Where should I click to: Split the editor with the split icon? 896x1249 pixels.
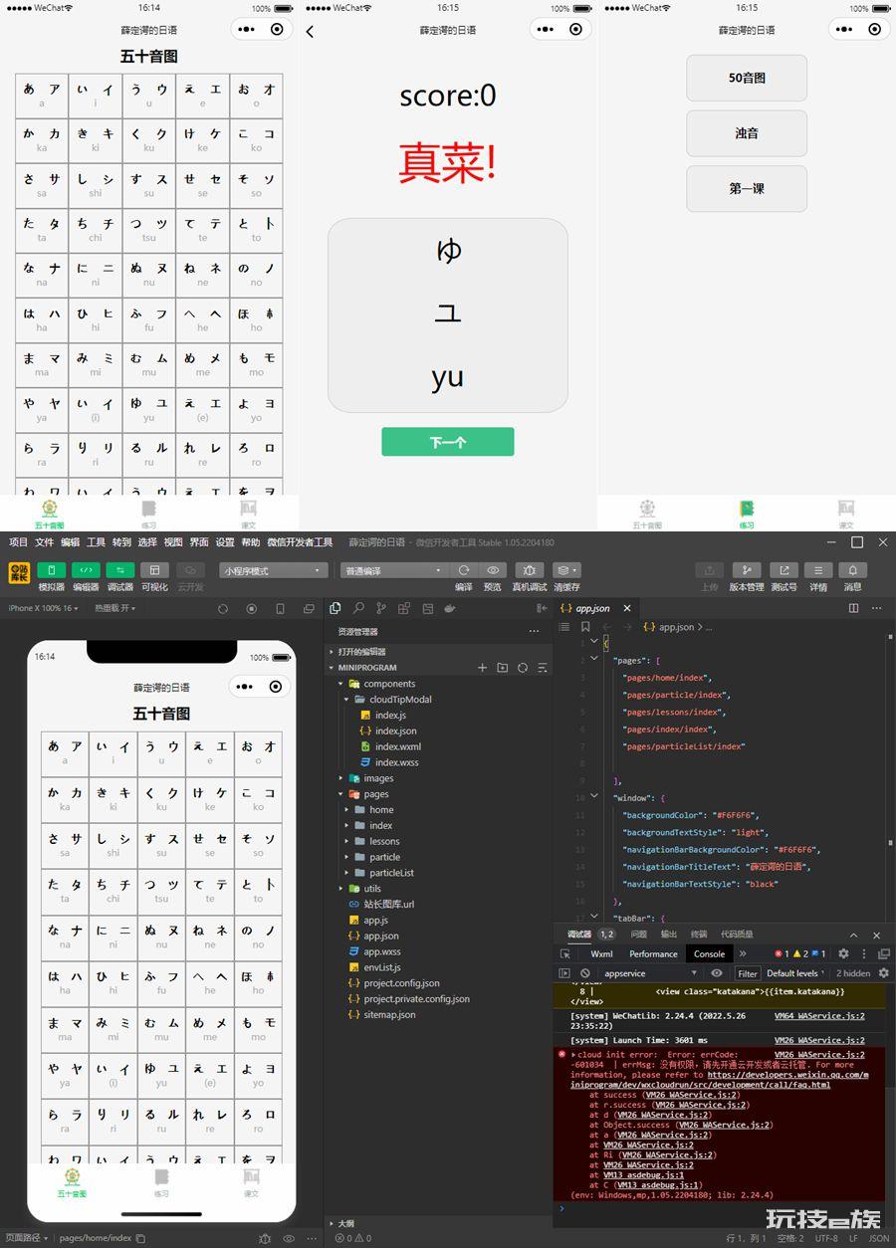tap(853, 608)
